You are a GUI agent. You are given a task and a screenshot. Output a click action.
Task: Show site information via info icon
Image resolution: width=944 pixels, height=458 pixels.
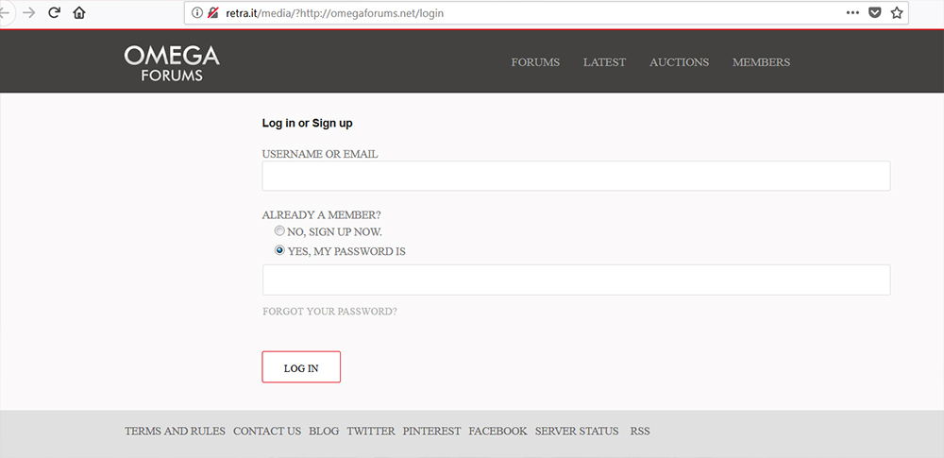point(197,13)
